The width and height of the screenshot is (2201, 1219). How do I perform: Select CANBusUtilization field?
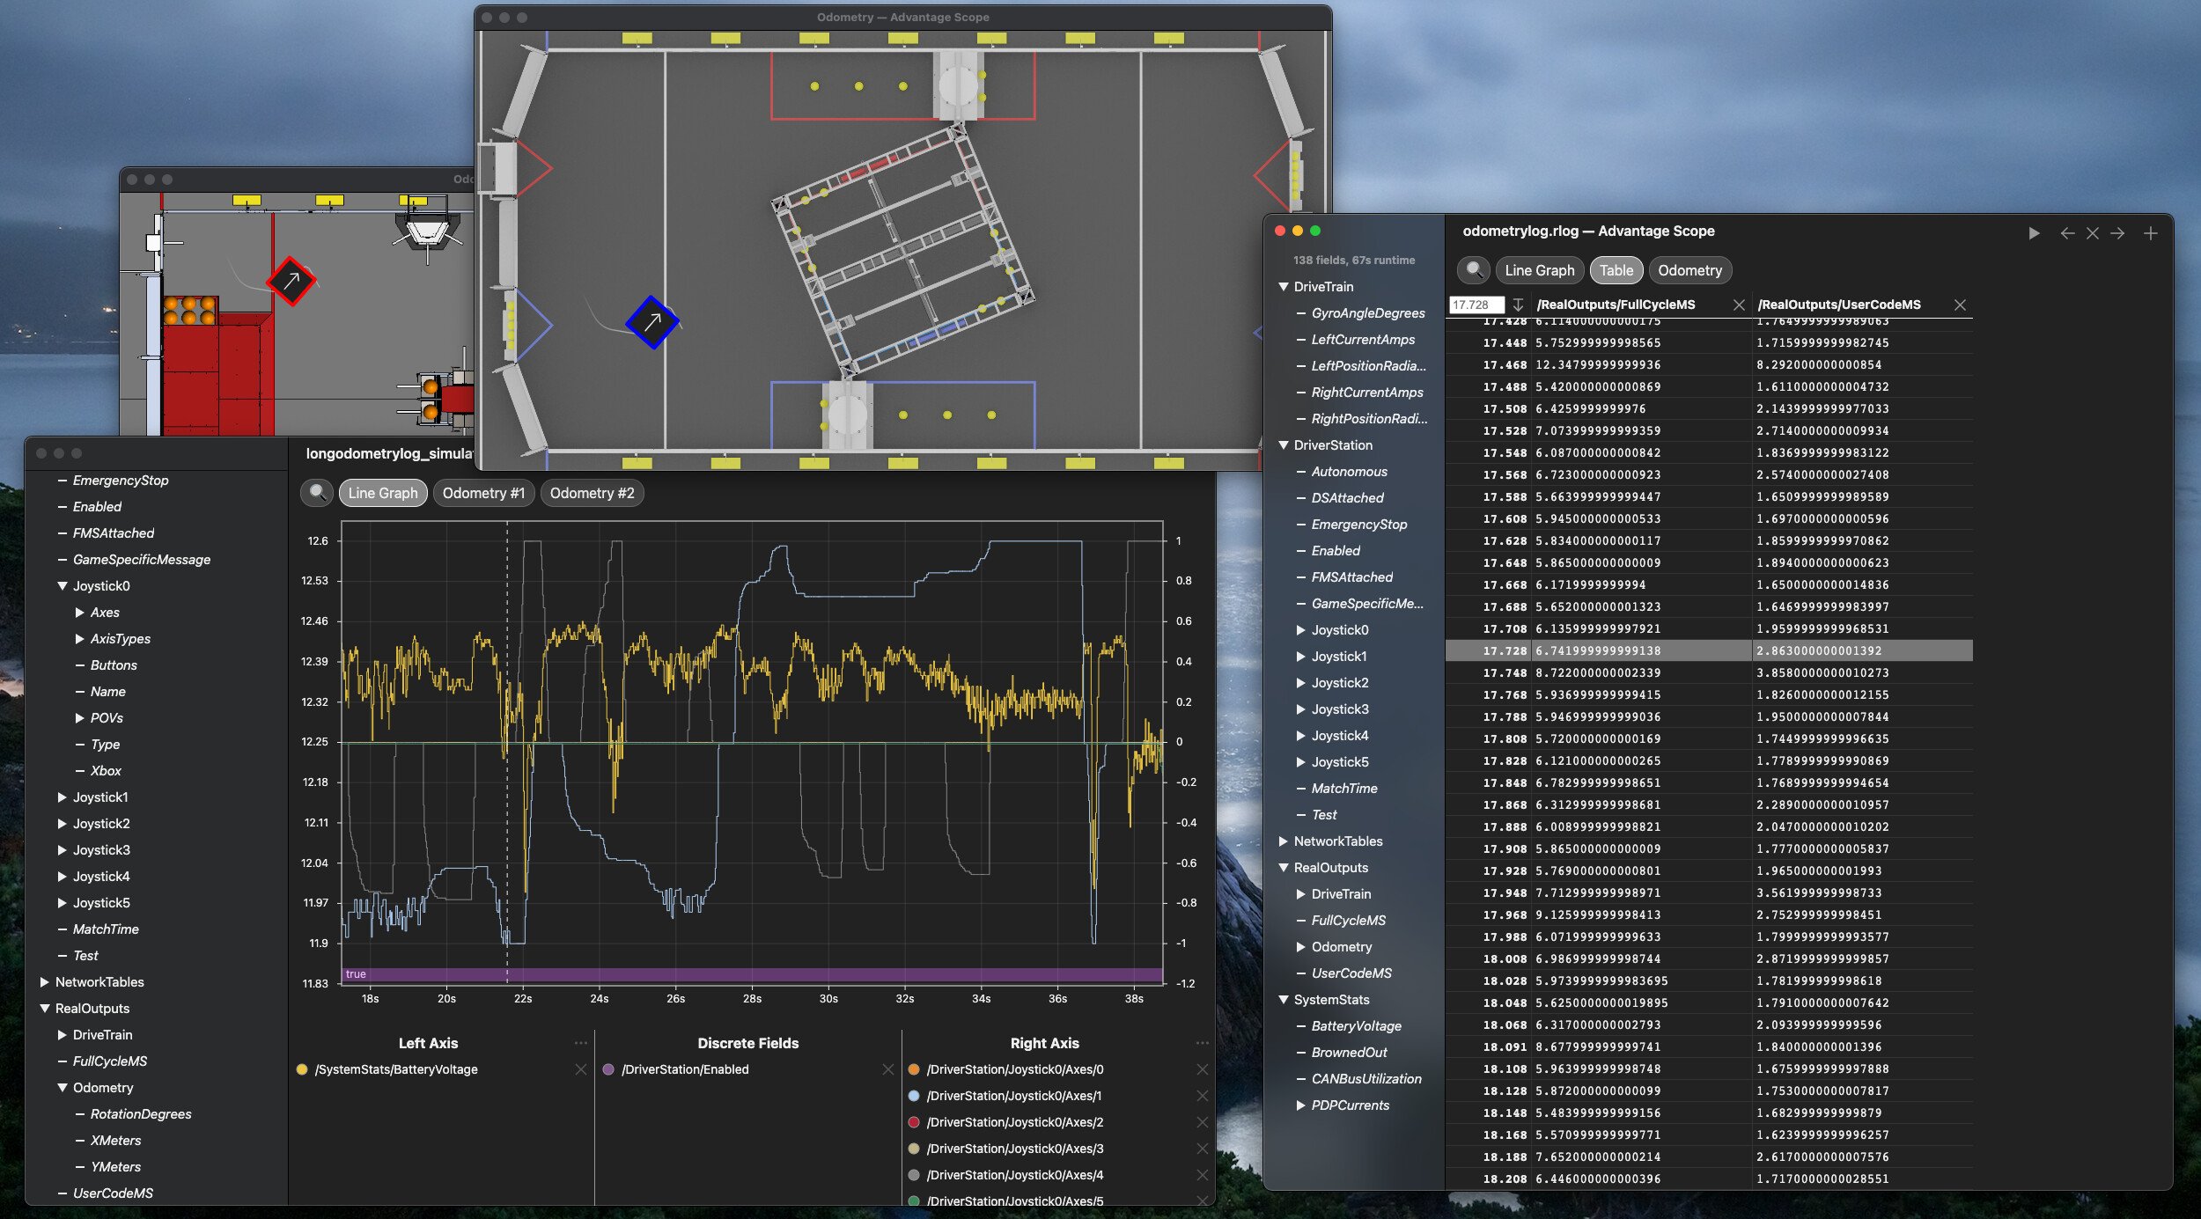pyautogui.click(x=1366, y=1079)
